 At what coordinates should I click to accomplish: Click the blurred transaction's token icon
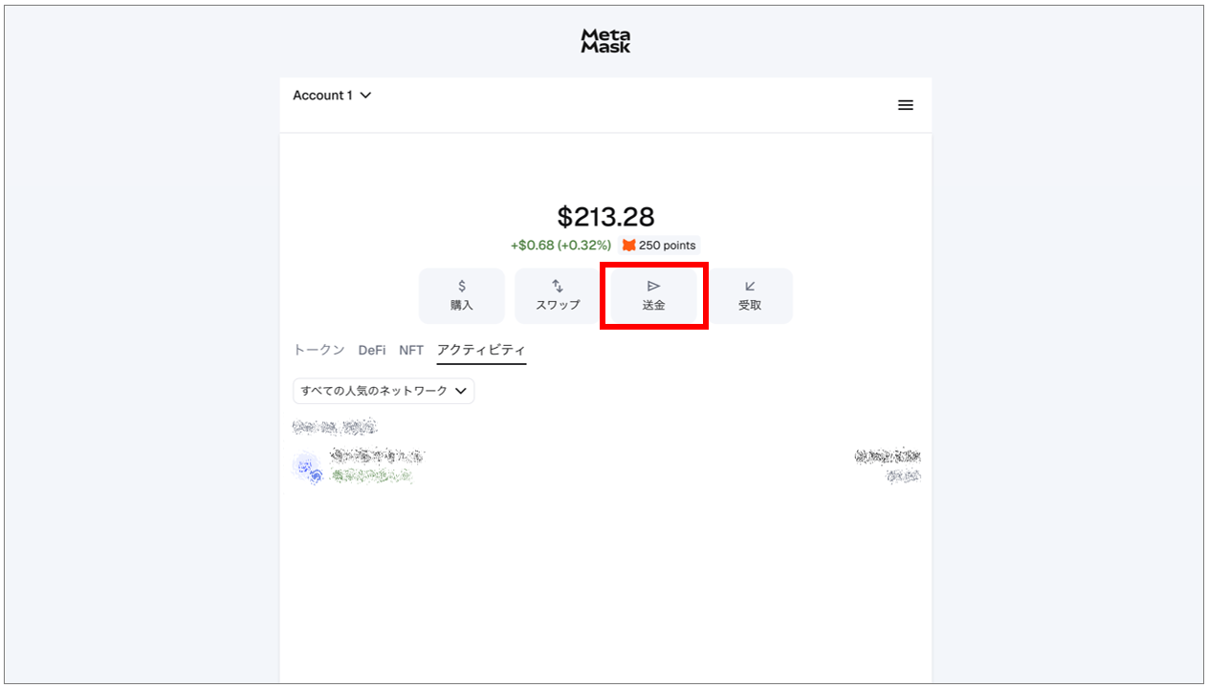(307, 466)
